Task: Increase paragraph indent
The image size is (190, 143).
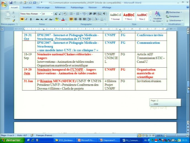Action: click(x=95, y=14)
